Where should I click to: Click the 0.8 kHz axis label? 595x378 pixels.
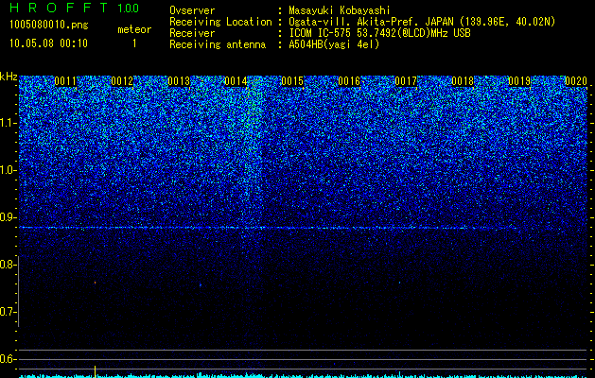tap(8, 265)
